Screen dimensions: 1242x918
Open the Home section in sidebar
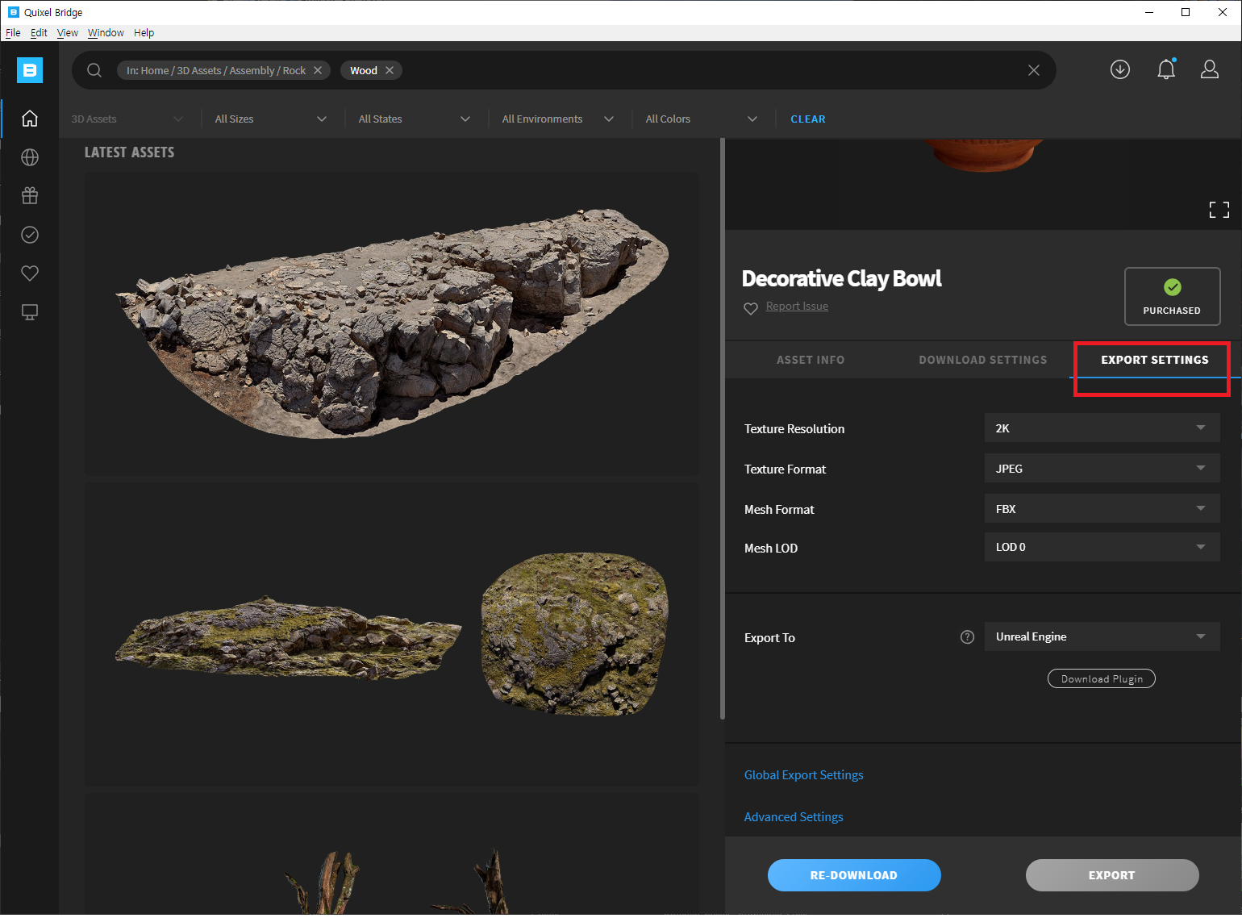30,119
